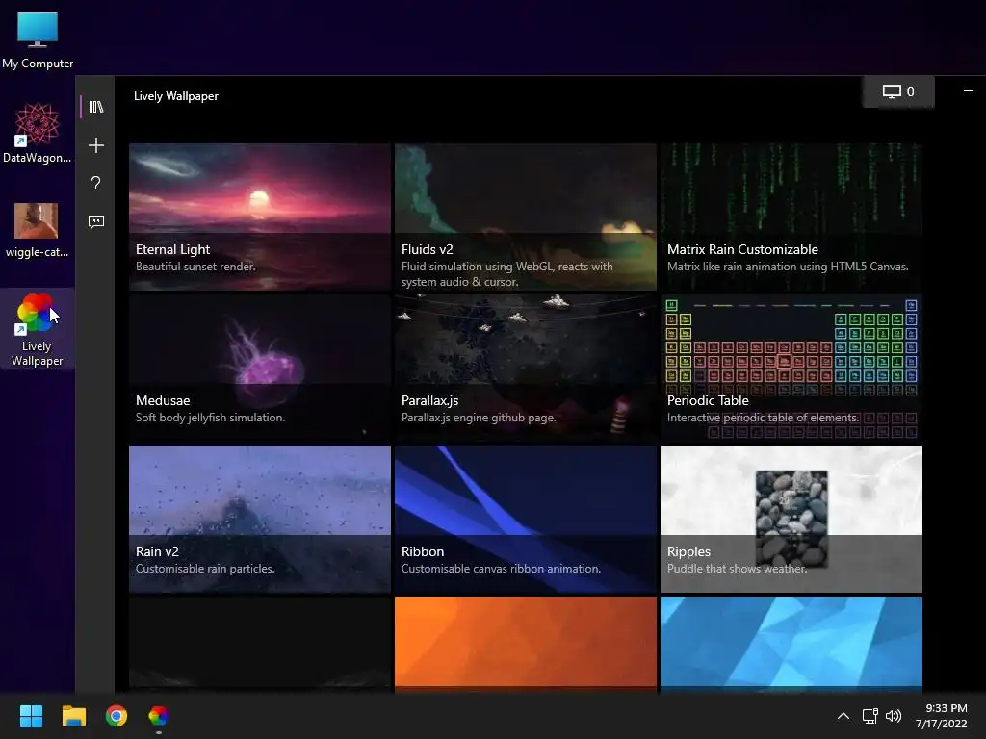Click 'Customisable rain particles.' description
Screen dimensions: 986x739
[x=205, y=568]
